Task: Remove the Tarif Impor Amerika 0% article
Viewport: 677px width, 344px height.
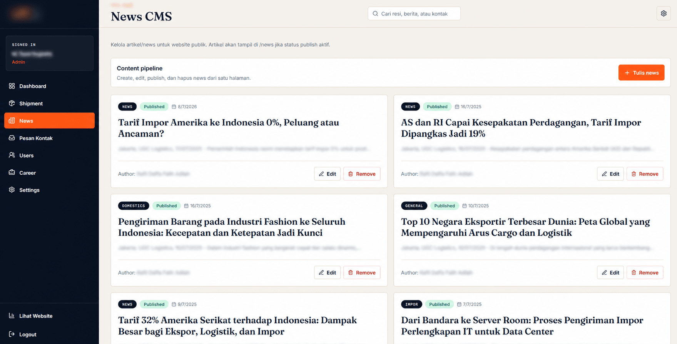Action: coord(362,174)
